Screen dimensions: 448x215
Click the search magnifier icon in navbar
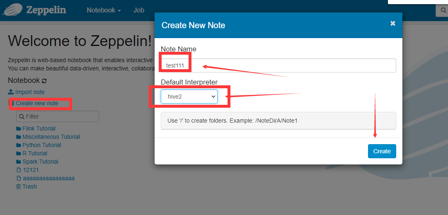click(443, 11)
